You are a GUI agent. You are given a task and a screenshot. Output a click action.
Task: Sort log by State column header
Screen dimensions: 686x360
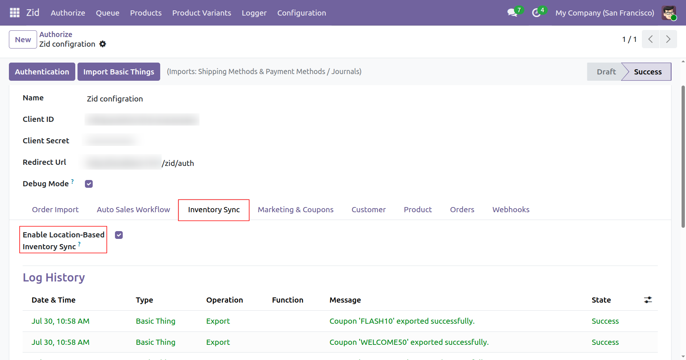601,300
